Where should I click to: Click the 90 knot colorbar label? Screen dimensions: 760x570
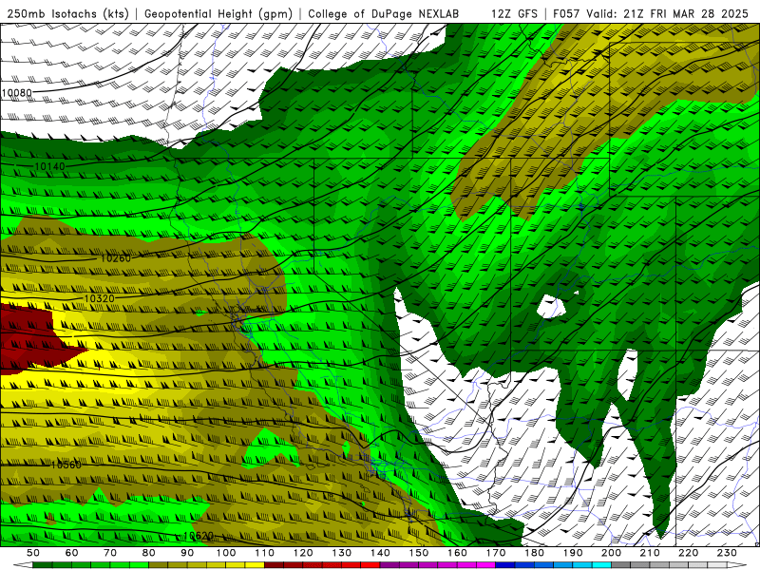tap(187, 553)
